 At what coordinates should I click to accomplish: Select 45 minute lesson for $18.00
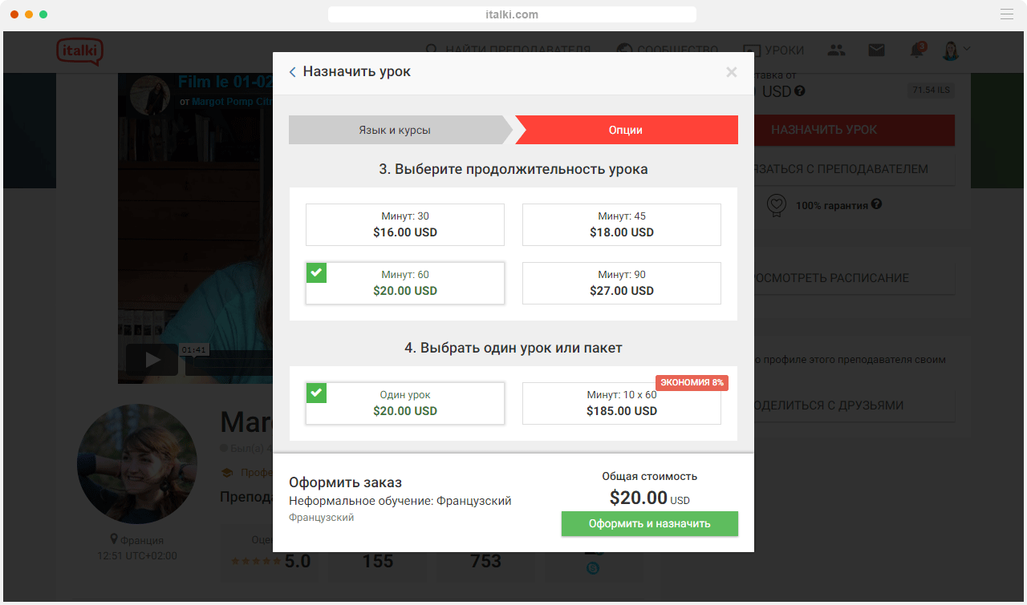tap(622, 224)
